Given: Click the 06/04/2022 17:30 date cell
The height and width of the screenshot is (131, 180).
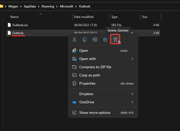Looking at the screenshot, I should tap(85, 25).
